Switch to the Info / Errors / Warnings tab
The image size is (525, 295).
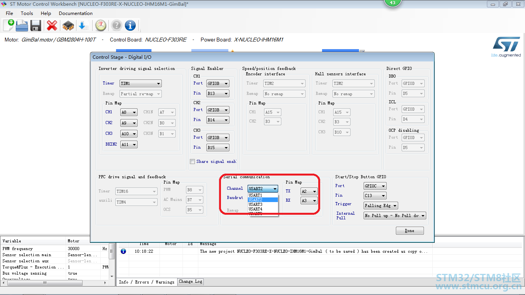pos(146,282)
